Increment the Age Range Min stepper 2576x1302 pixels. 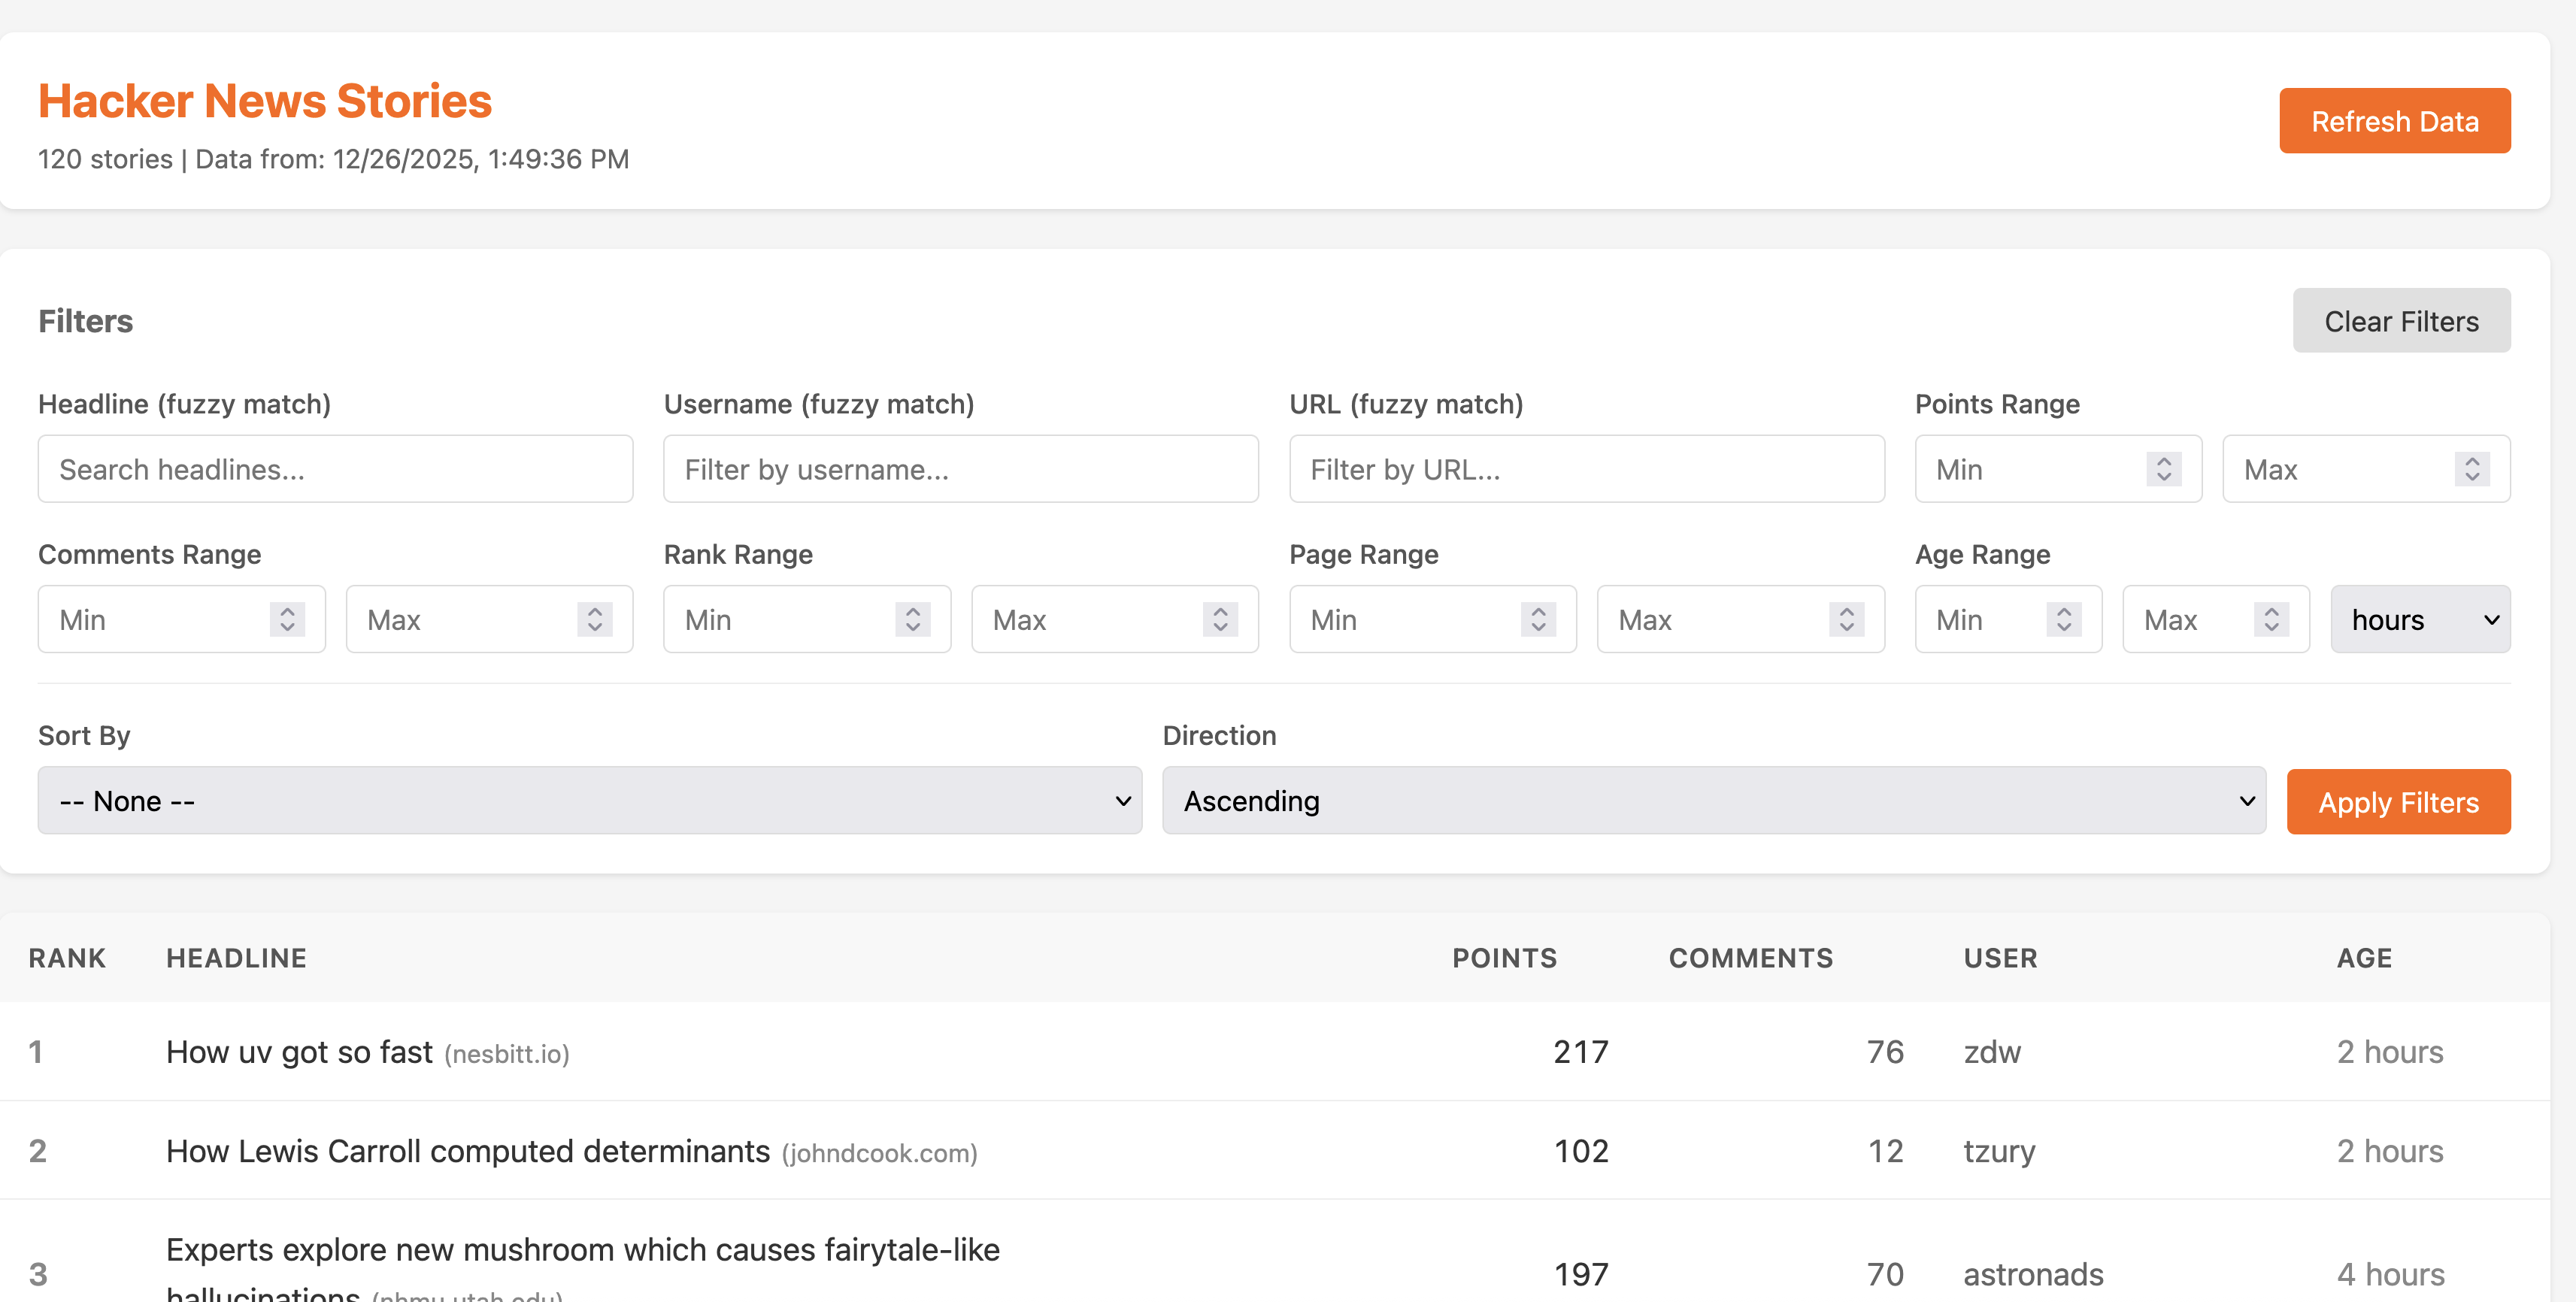coord(2064,612)
